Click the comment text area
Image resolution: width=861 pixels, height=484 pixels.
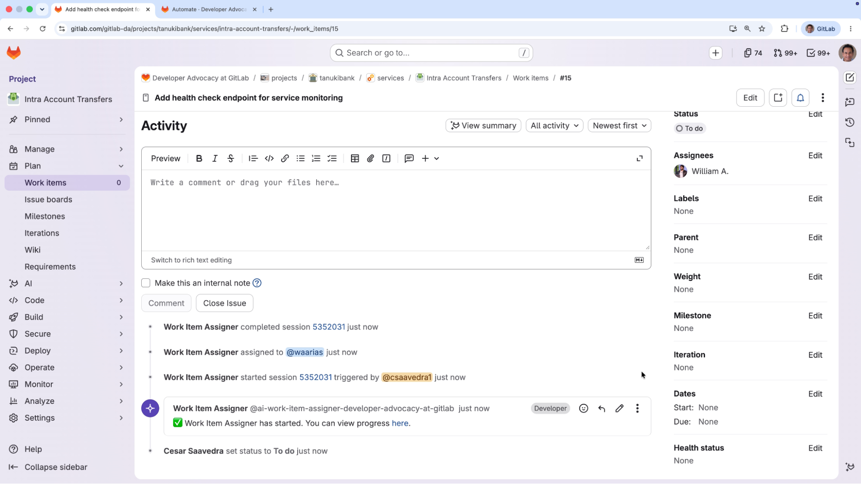(x=396, y=210)
